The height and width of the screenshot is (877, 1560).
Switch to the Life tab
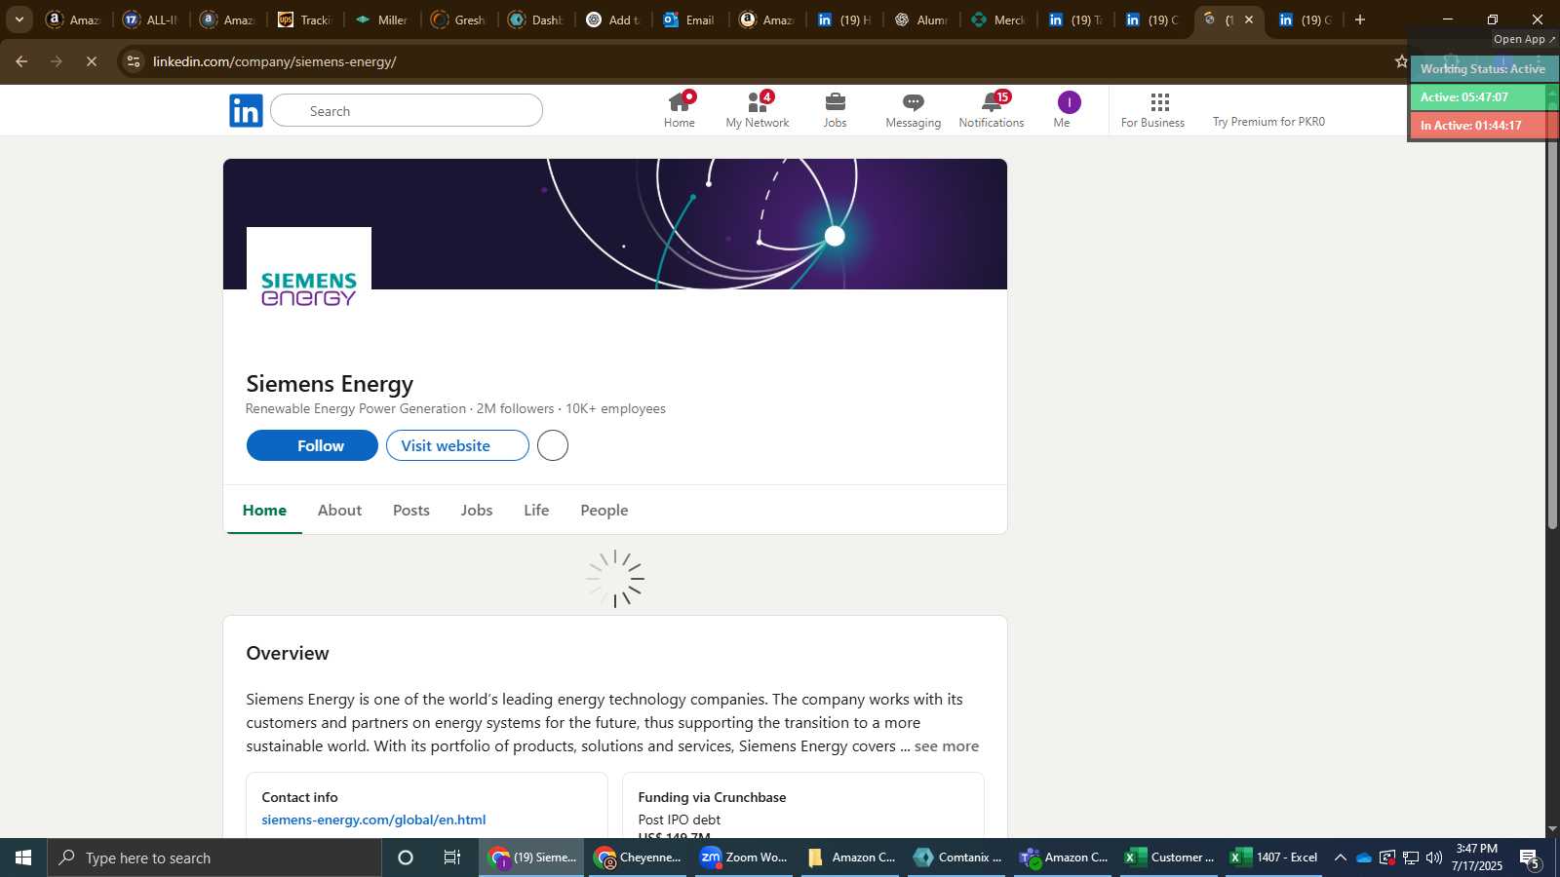tap(536, 510)
